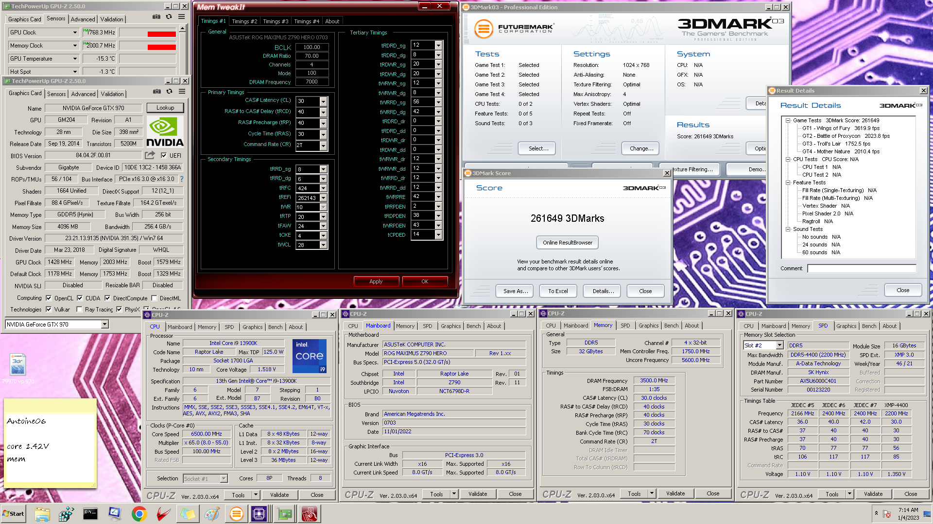This screenshot has height=524, width=933.
Task: Open Advanced tab in GPU-Z Graphics Card window
Action: coord(83,94)
